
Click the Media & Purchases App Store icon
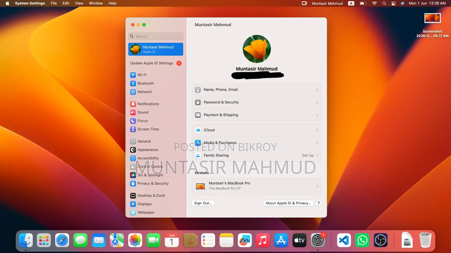coord(198,143)
